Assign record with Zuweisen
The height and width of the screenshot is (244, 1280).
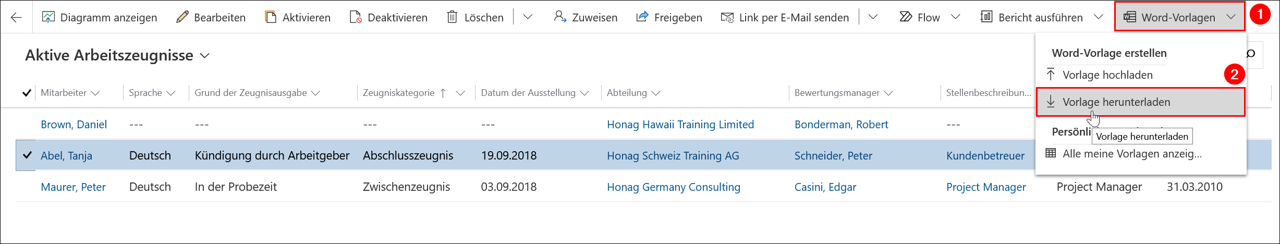click(586, 17)
